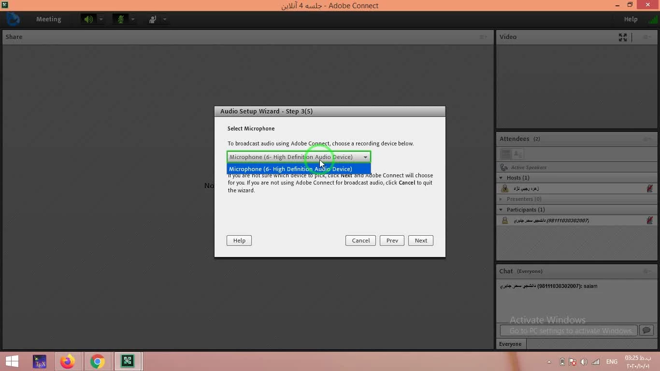Switch the ENG input language indicator

click(612, 362)
